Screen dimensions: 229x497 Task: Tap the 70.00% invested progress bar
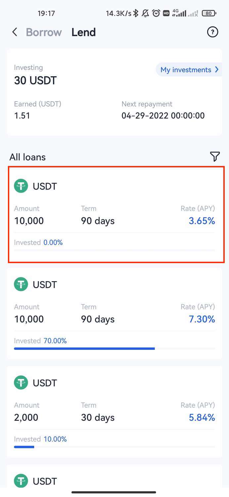[x=114, y=349]
